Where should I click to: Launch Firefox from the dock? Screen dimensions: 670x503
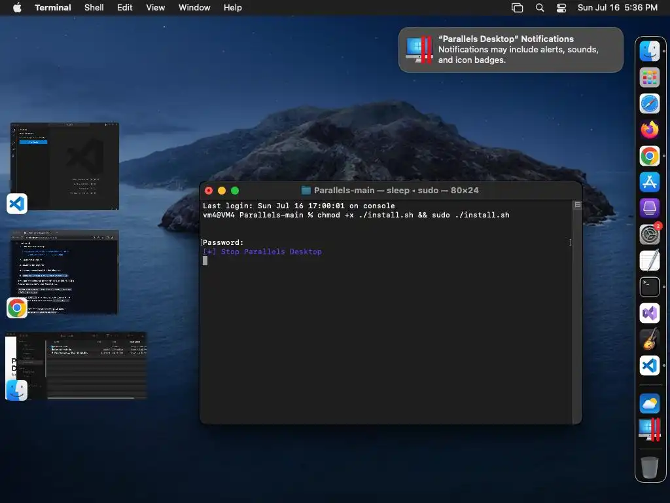coord(650,130)
